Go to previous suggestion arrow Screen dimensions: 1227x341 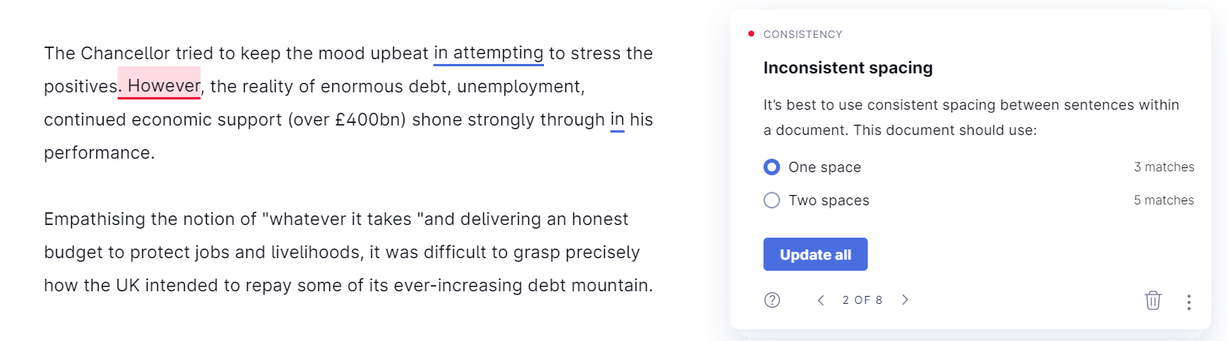821,300
